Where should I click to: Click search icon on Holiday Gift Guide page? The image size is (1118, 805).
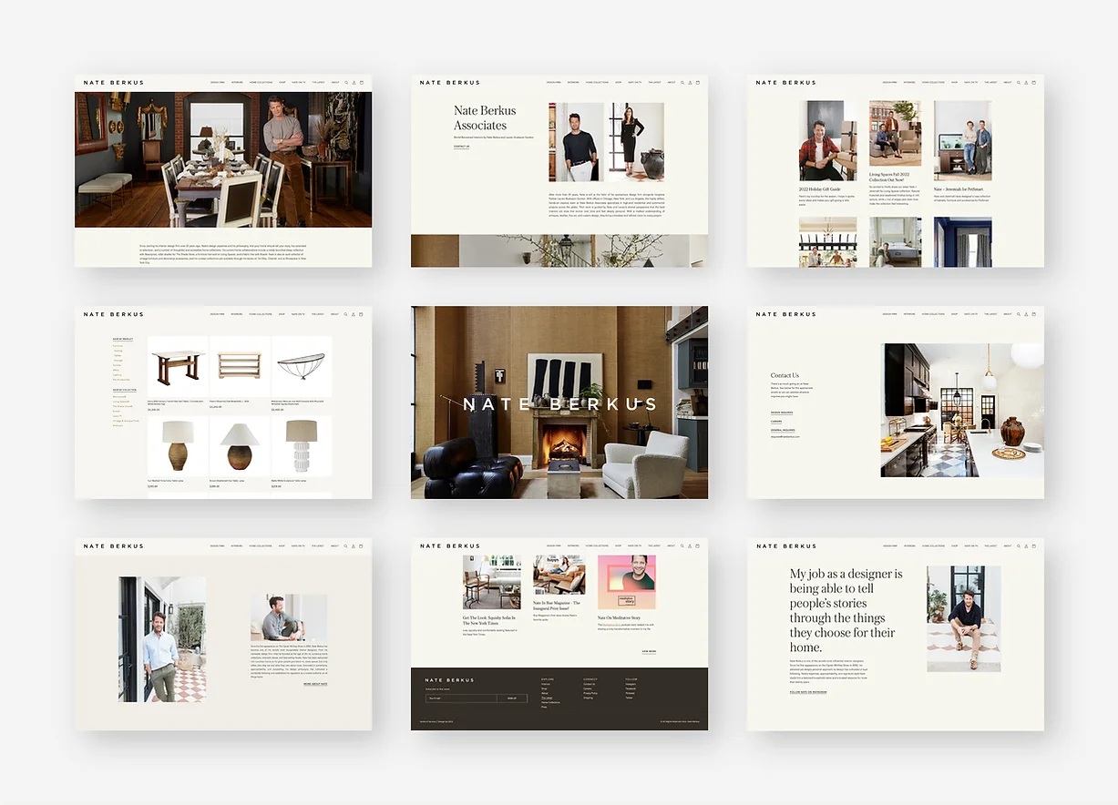tap(1018, 83)
